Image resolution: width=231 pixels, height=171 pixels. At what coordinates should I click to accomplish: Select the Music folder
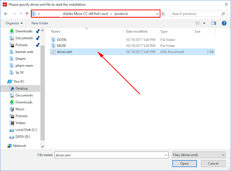[20, 109]
